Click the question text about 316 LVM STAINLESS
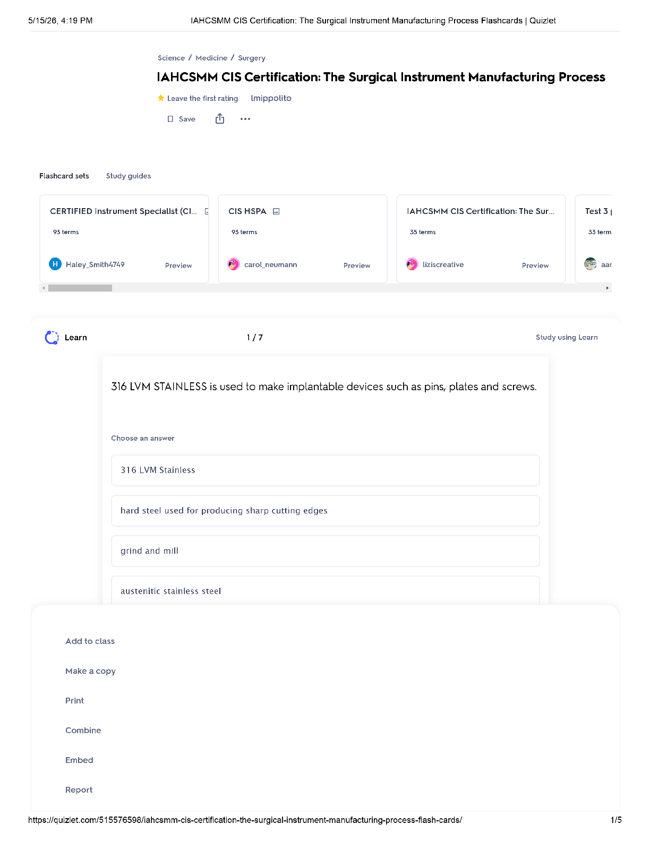The height and width of the screenshot is (841, 650). [324, 387]
